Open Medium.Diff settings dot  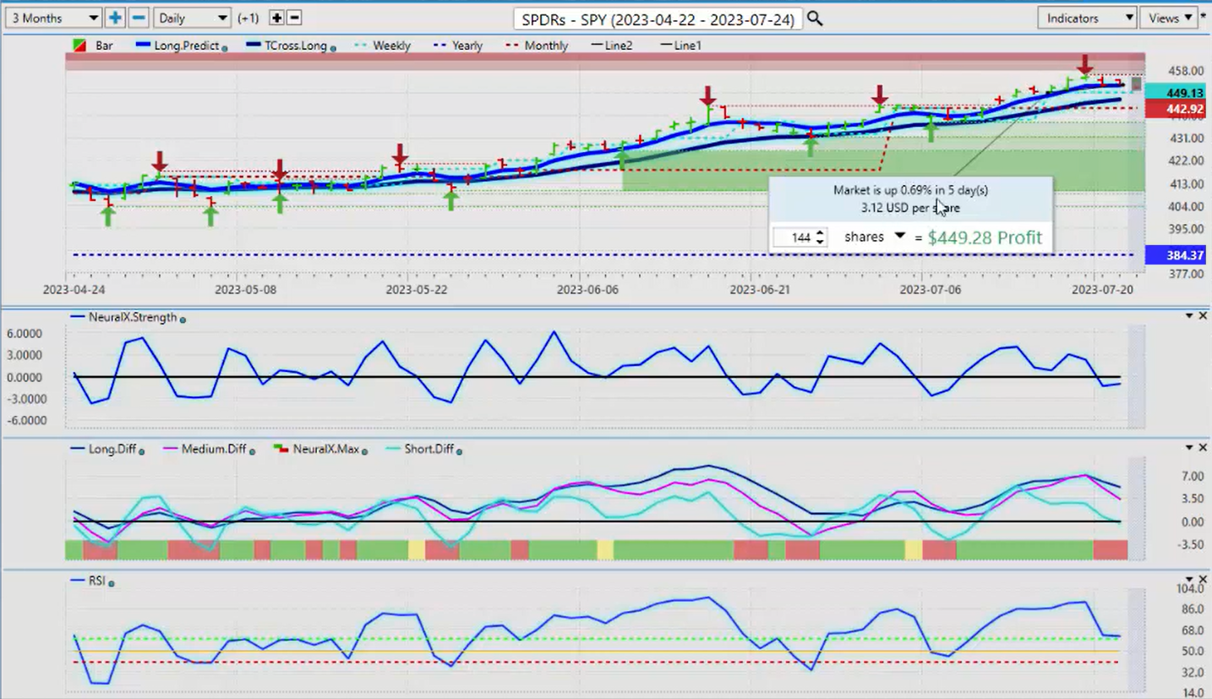pos(252,451)
